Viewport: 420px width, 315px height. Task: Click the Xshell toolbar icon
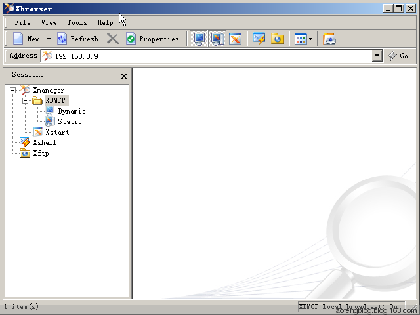[259, 39]
